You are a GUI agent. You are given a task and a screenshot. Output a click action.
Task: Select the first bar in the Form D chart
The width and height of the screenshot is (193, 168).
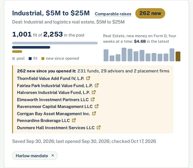106,55
